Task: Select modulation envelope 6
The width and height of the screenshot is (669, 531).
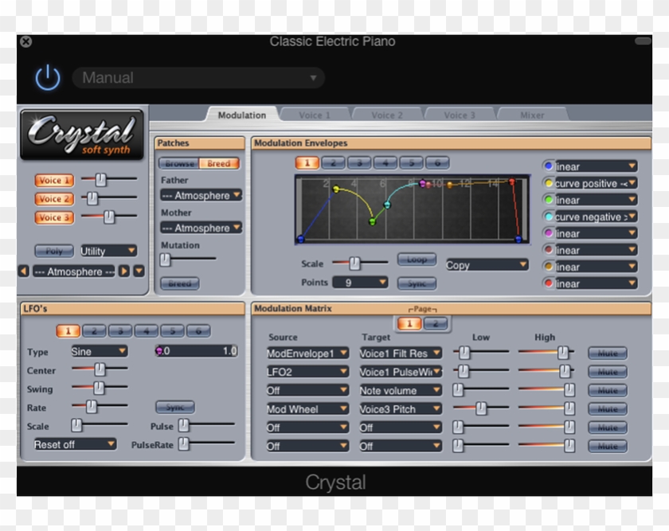Action: coord(437,162)
